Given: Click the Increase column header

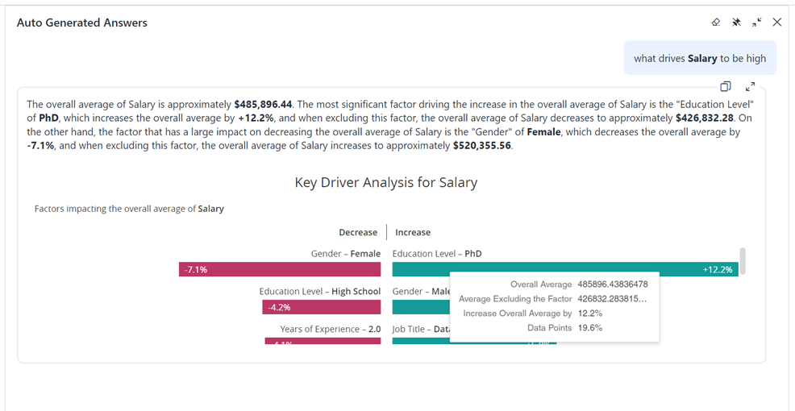Looking at the screenshot, I should click(x=413, y=232).
